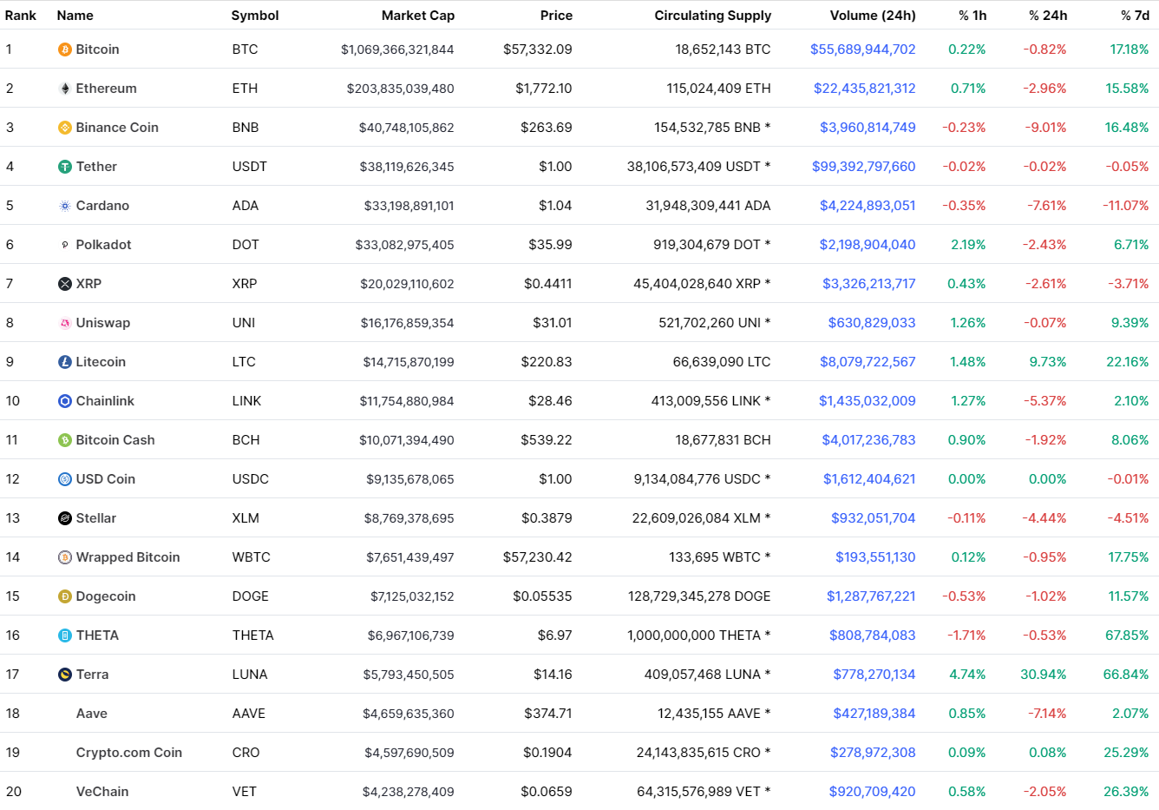Sort by Symbol column header
The image size is (1159, 810).
[255, 16]
